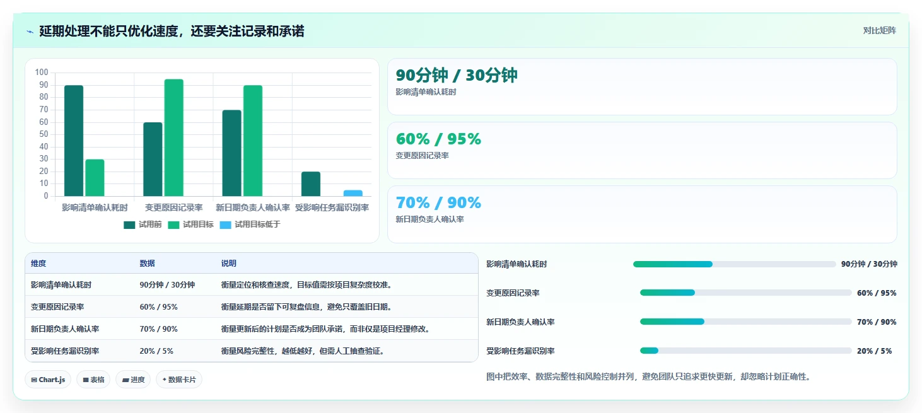Click the 变更原因记录率 label in the progress list

tap(513, 293)
